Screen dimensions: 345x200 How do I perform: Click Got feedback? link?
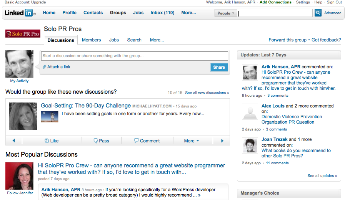326,40
